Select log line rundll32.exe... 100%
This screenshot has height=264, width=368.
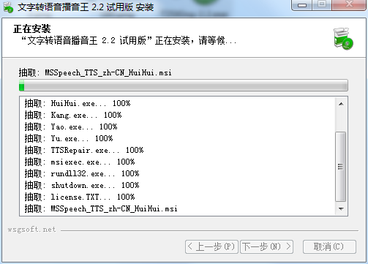coord(82,173)
